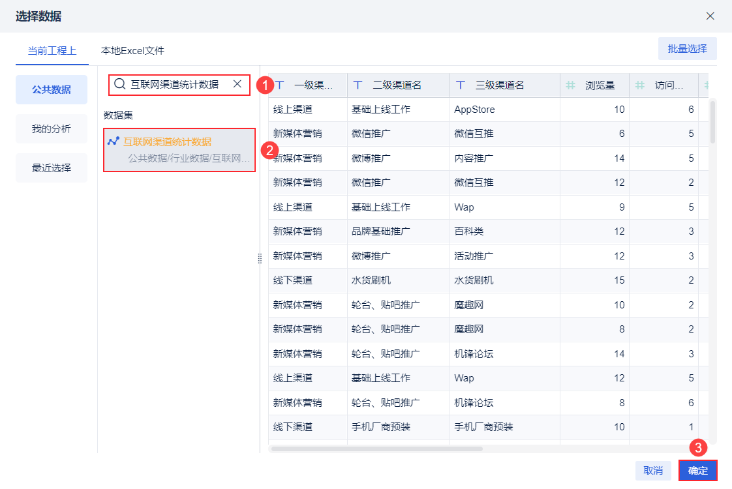
Task: Clear the search text with the X icon
Action: 238,85
